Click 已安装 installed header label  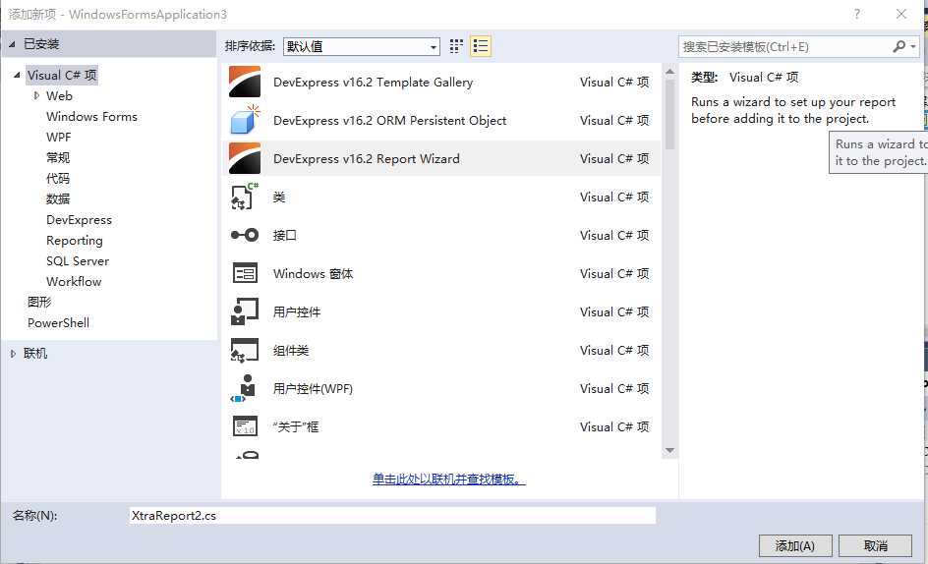pyautogui.click(x=41, y=44)
